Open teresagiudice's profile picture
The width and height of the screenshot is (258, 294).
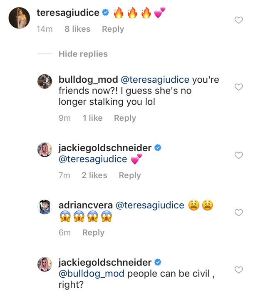(x=19, y=18)
